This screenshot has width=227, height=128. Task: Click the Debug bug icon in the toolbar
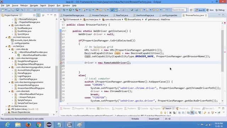tap(64, 10)
